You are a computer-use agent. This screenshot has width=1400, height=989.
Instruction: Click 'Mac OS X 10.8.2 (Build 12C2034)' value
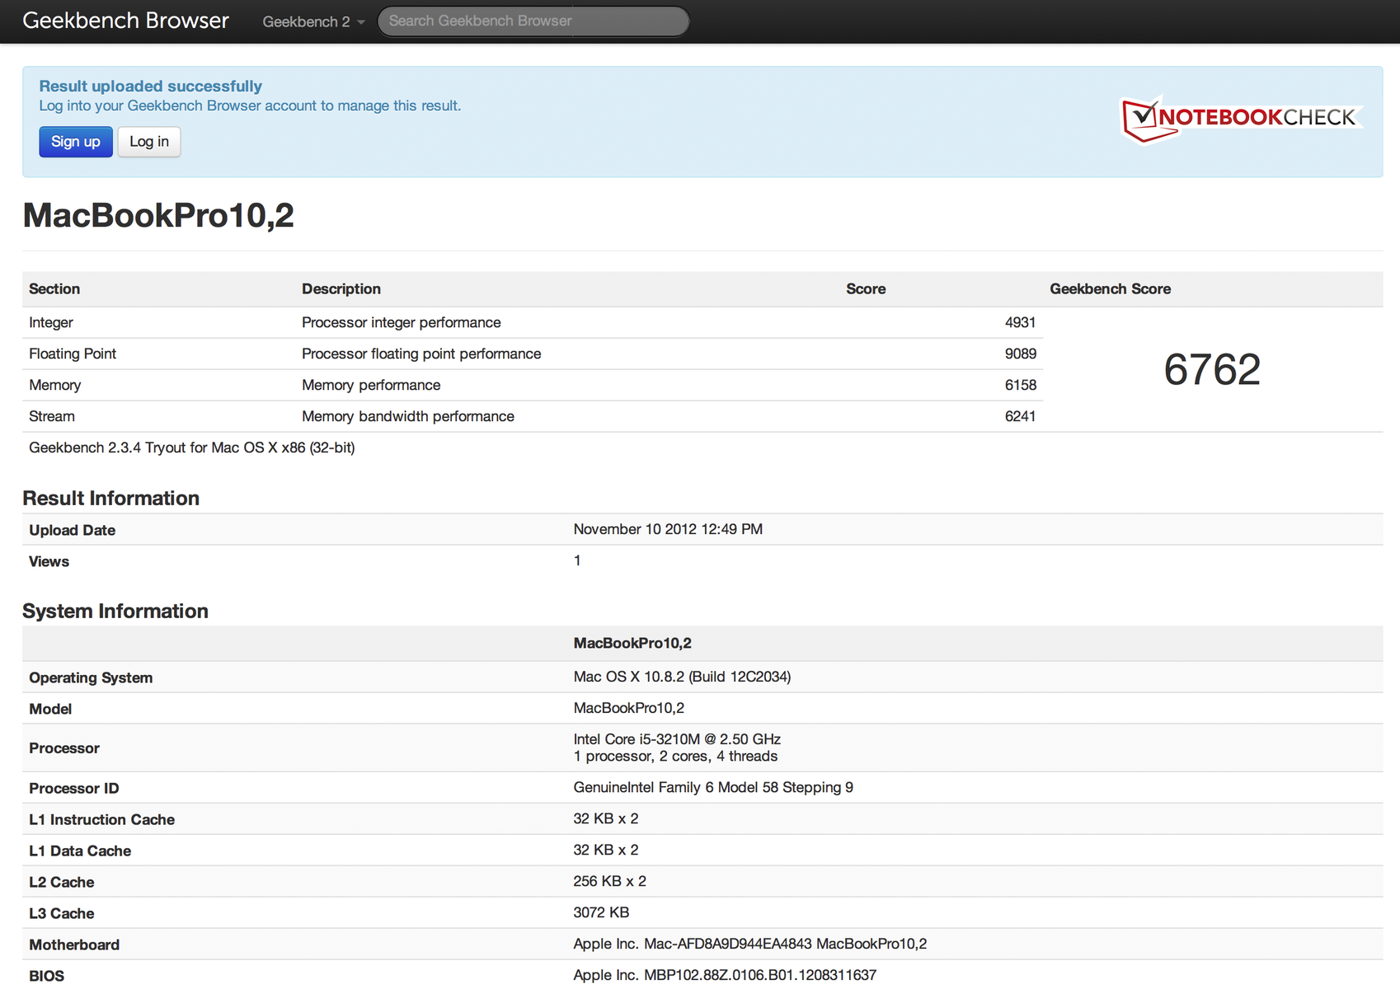pos(683,677)
